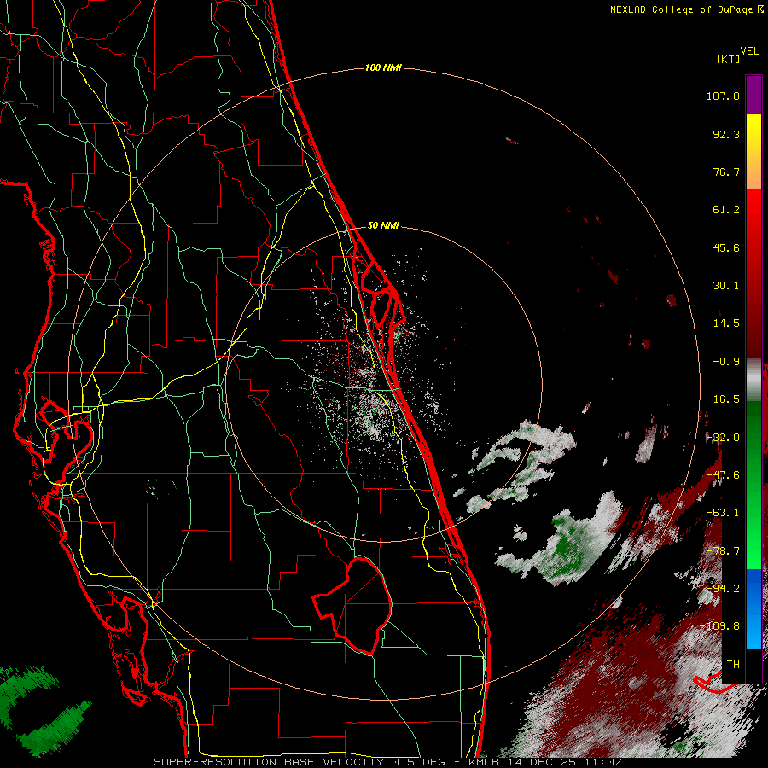Click the 45.6 velocity scale value
768x768 pixels.
coord(726,247)
